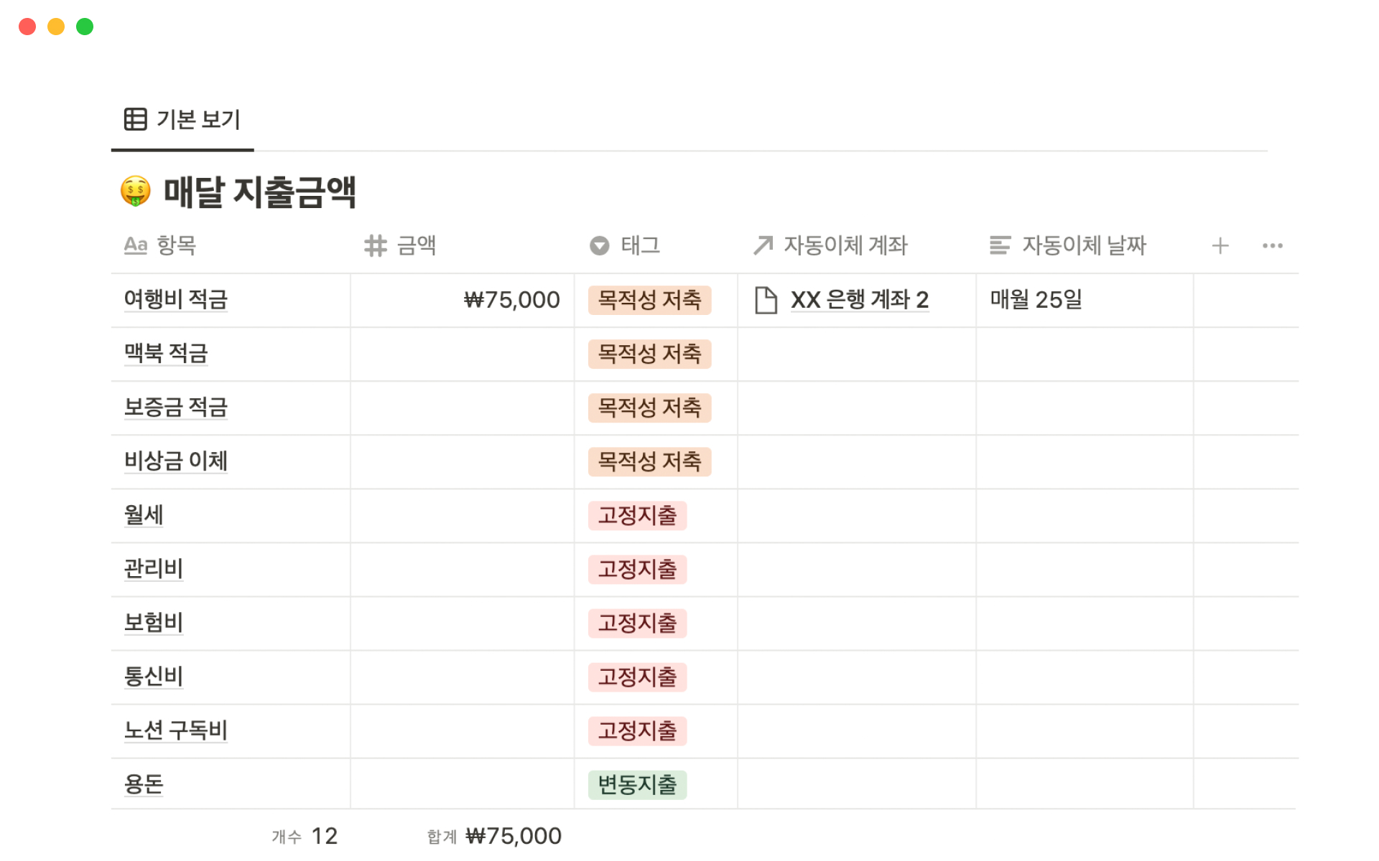
Task: Click the 매월 25일 date cell
Action: [x=1036, y=300]
